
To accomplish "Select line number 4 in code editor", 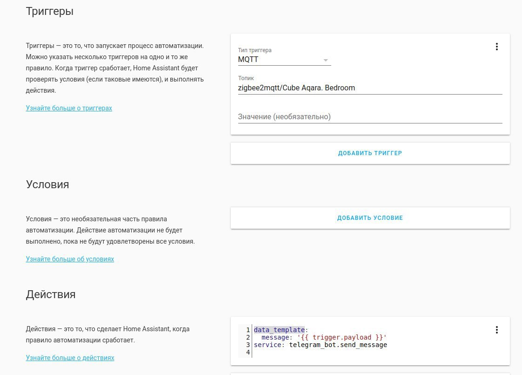I will pos(248,352).
